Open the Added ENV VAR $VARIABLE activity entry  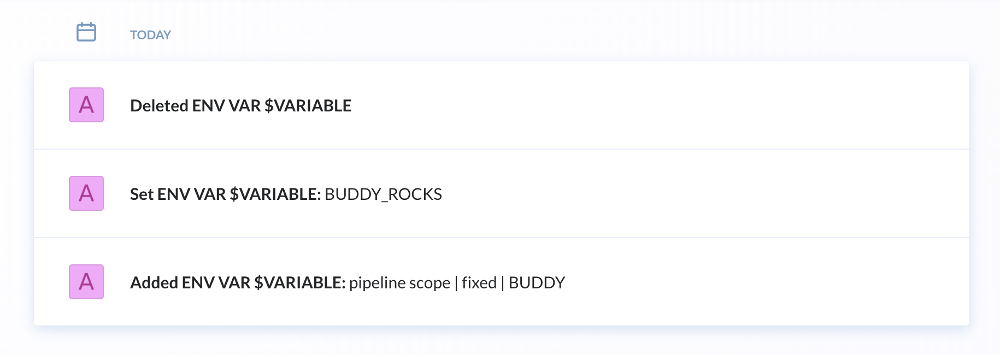pyautogui.click(x=502, y=282)
